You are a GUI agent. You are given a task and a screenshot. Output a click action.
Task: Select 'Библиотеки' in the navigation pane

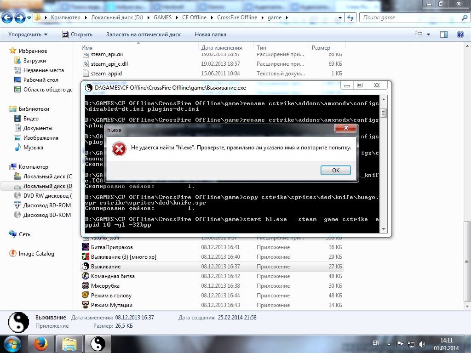point(34,109)
